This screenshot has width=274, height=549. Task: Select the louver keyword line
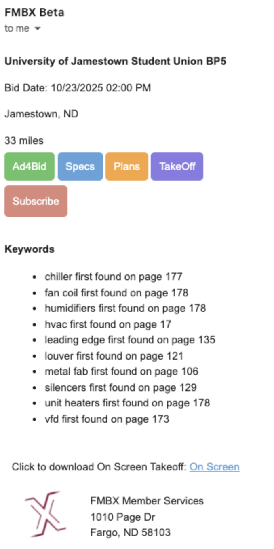tap(114, 356)
